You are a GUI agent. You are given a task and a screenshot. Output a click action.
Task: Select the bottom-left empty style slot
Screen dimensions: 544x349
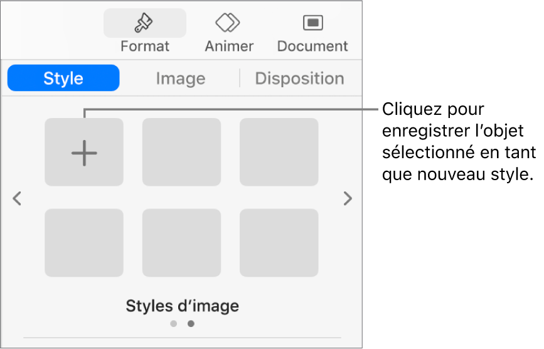[x=84, y=243]
